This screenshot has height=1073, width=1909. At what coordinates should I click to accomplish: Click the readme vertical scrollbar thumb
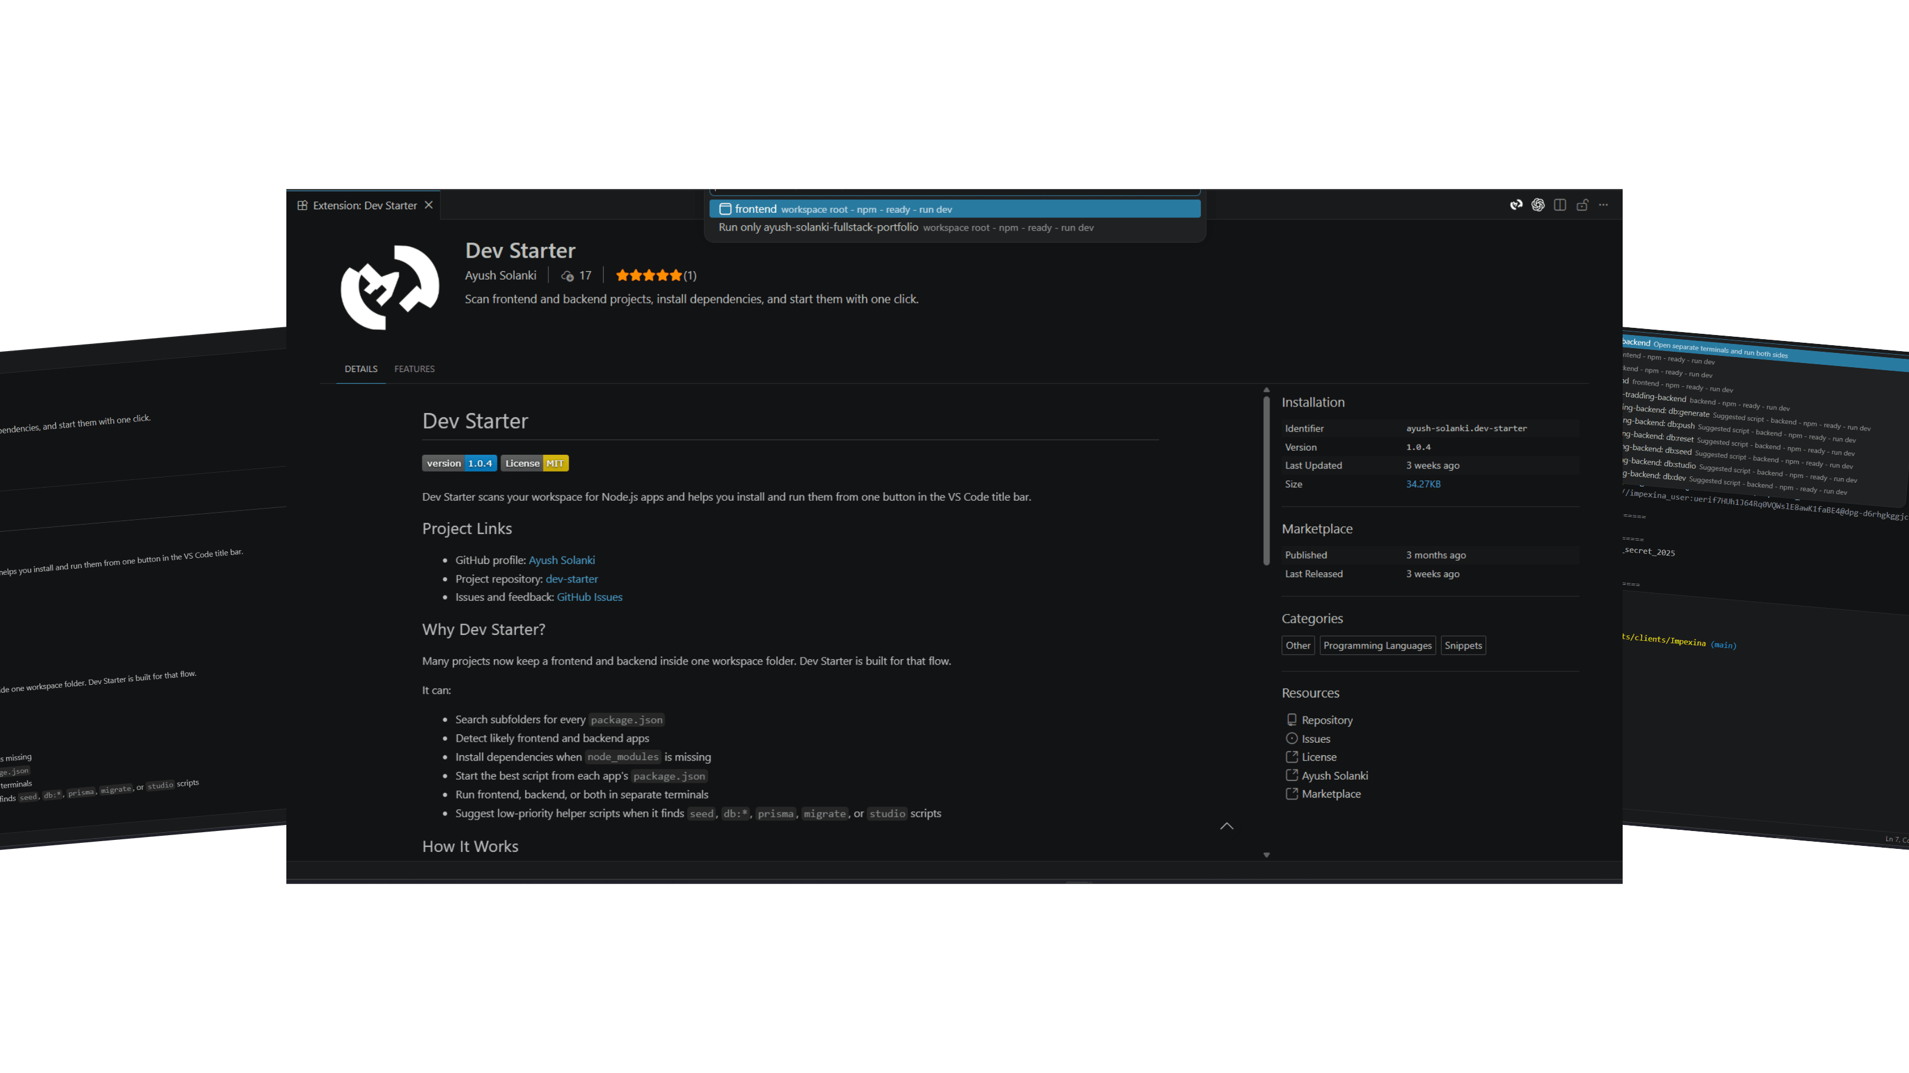coord(1267,481)
